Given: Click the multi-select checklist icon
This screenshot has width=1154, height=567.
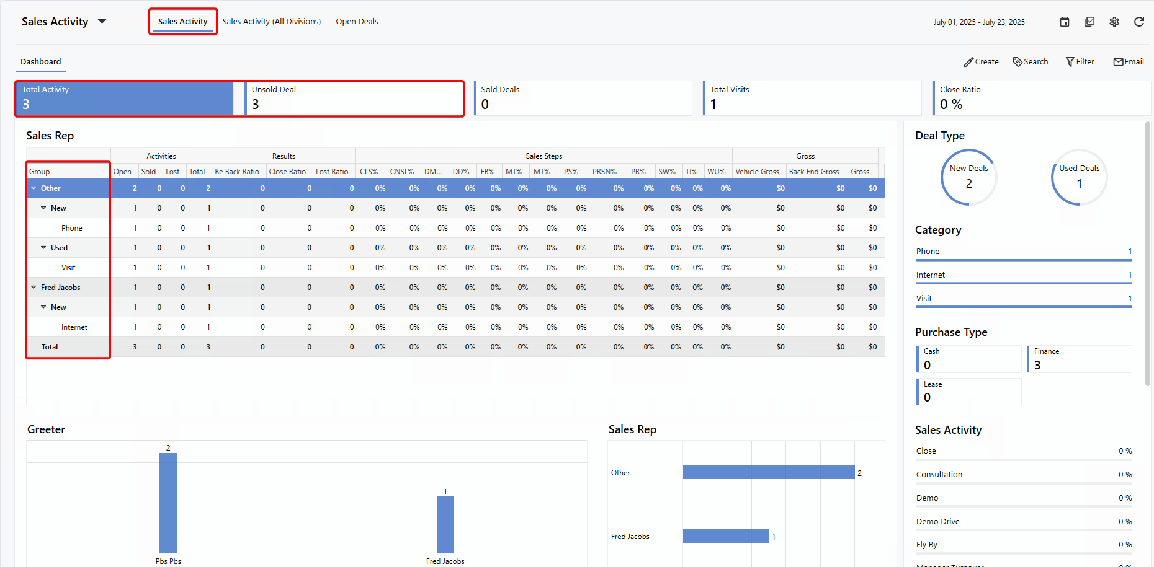Looking at the screenshot, I should click(1089, 22).
